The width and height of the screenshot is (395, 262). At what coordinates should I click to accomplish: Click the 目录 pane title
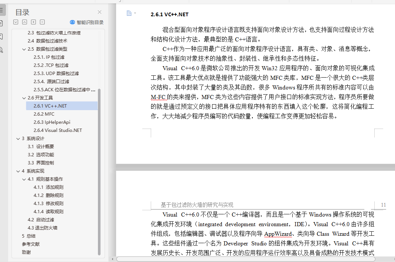click(23, 12)
